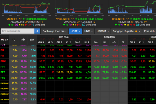
Task: Select the FIR stock symbol
Action: pos(2,50)
